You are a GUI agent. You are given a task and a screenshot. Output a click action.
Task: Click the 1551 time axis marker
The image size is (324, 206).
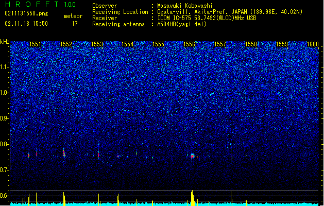tap(36, 44)
